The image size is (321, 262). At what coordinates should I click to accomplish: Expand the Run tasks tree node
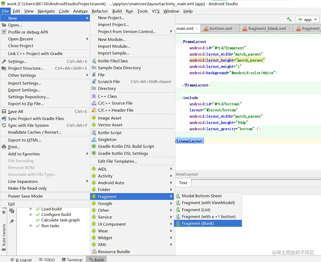[x=31, y=226]
